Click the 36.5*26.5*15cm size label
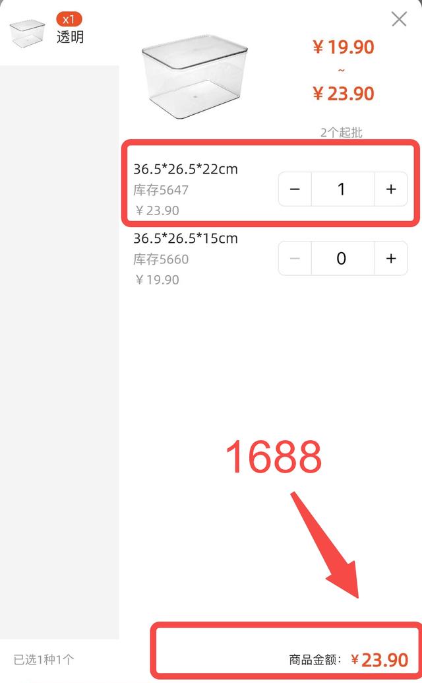 click(x=186, y=238)
